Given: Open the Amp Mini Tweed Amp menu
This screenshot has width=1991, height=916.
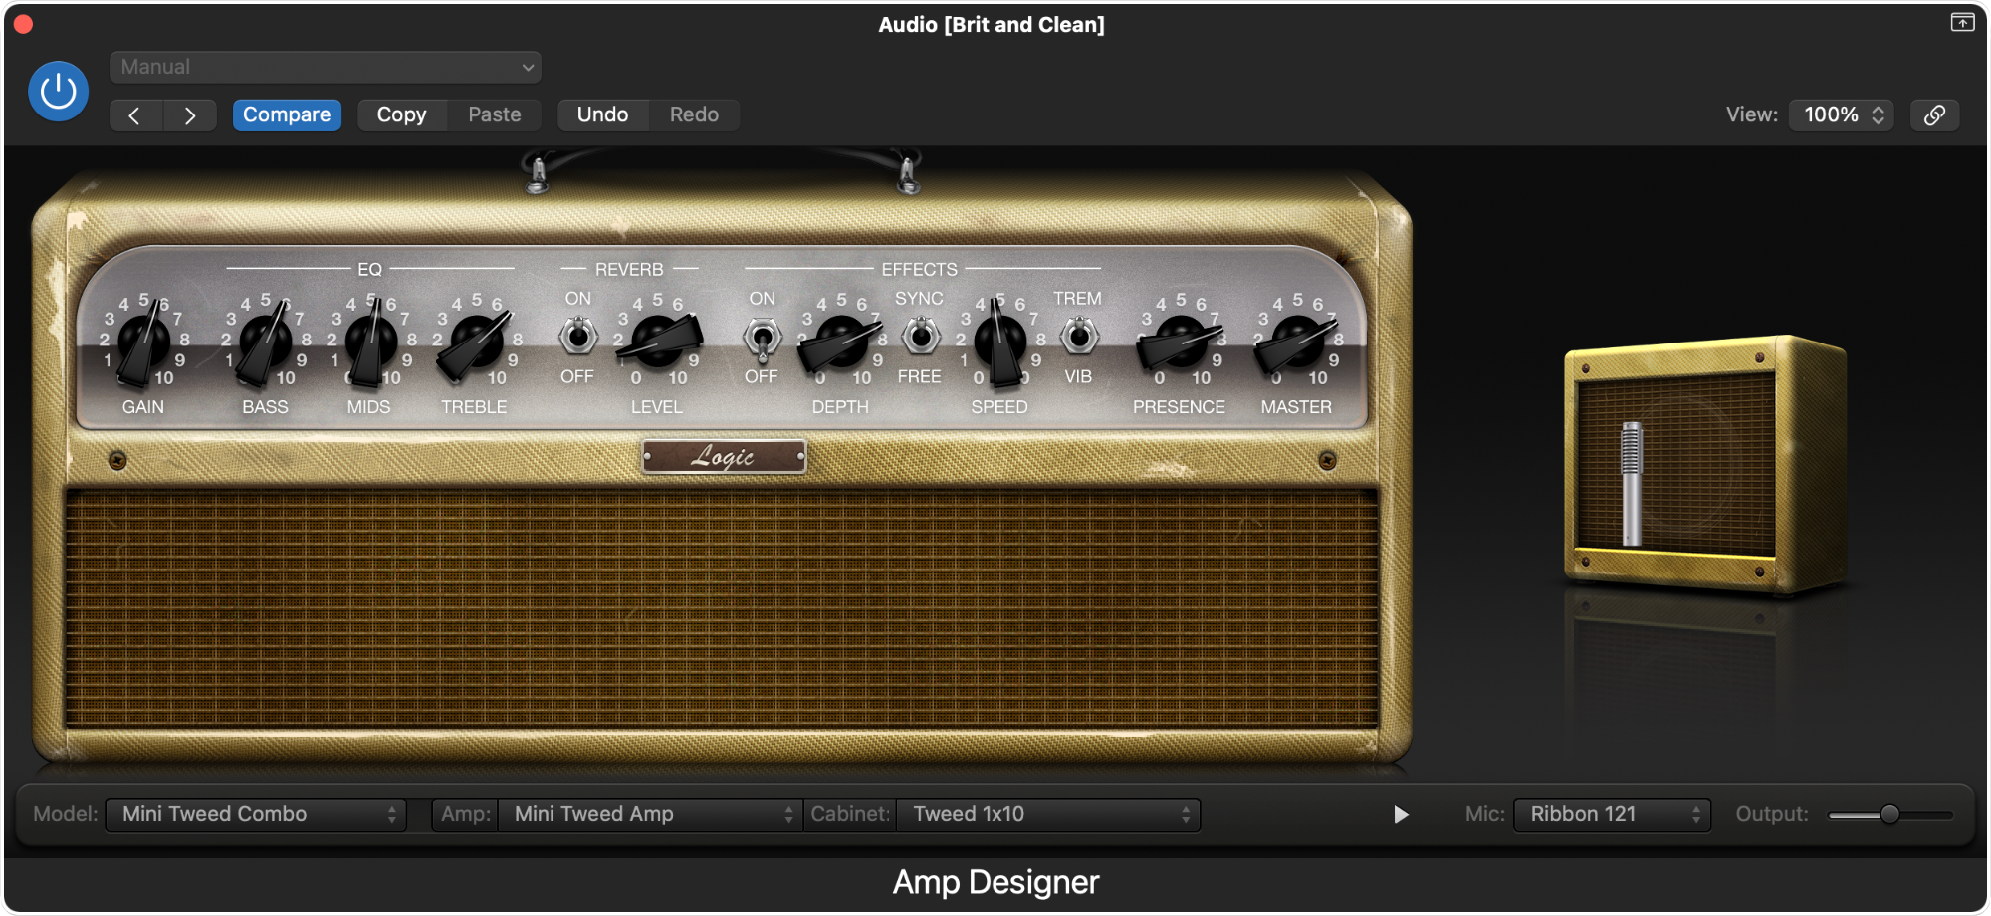Looking at the screenshot, I should [649, 814].
